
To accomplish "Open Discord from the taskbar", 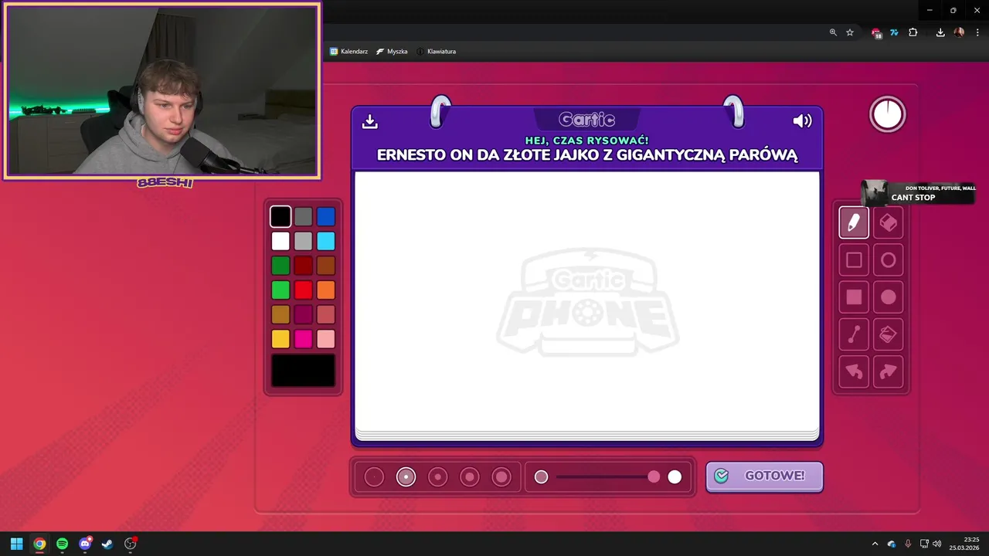I will [x=85, y=544].
